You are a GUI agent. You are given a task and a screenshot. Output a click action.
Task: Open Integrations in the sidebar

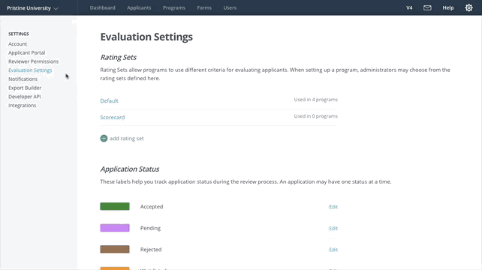point(22,105)
